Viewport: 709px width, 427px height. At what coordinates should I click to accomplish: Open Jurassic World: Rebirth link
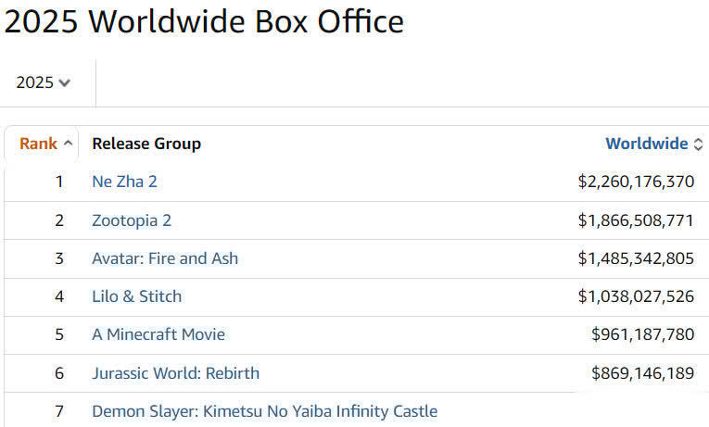tap(175, 373)
